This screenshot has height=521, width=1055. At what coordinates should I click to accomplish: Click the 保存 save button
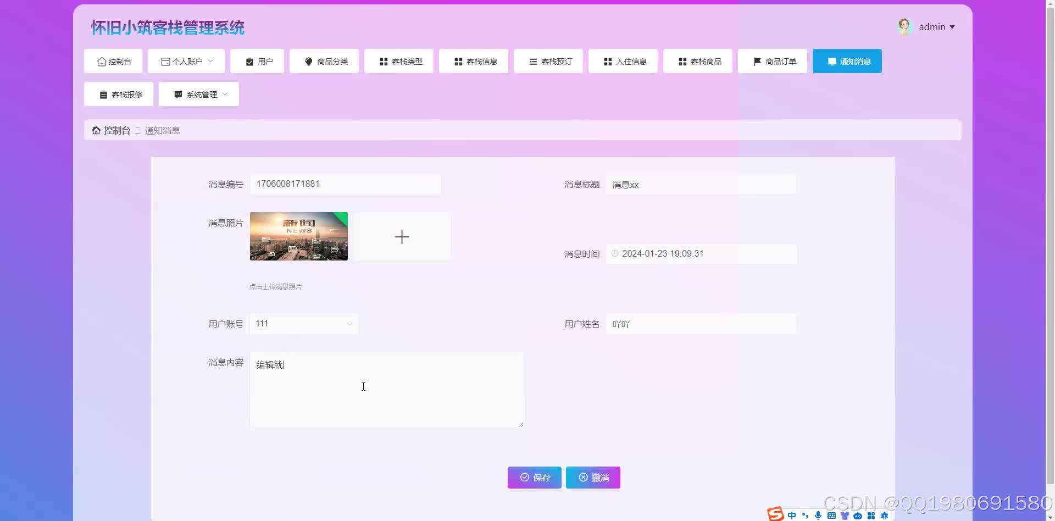[534, 477]
